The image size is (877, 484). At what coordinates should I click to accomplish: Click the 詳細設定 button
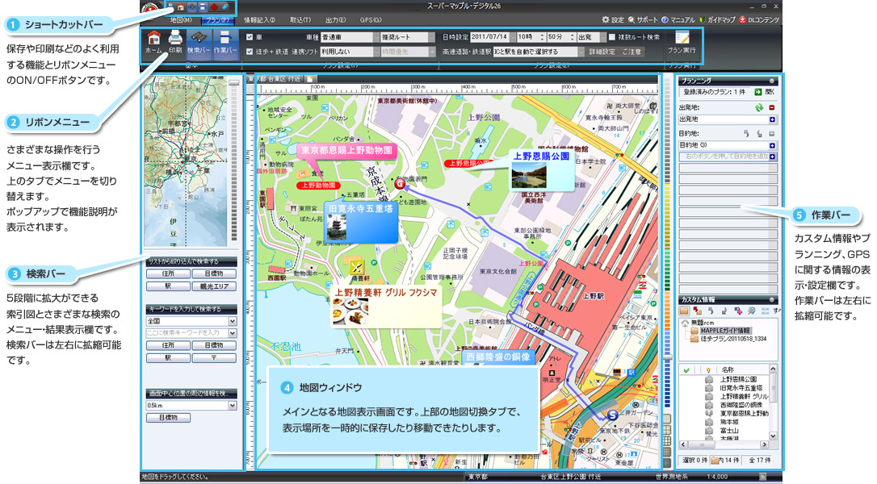point(602,51)
